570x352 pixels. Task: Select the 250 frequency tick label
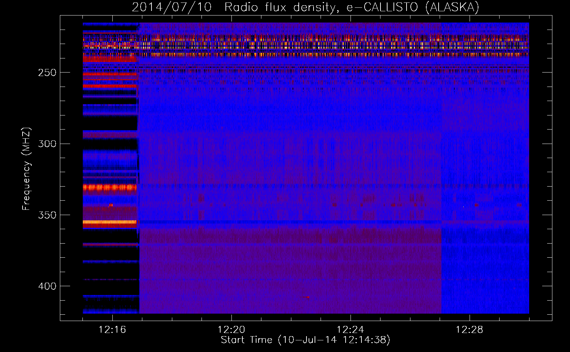click(47, 73)
